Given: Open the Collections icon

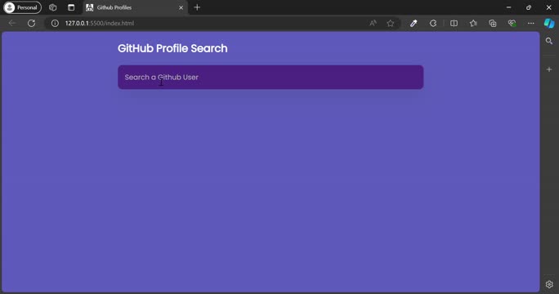Looking at the screenshot, I should coord(492,23).
